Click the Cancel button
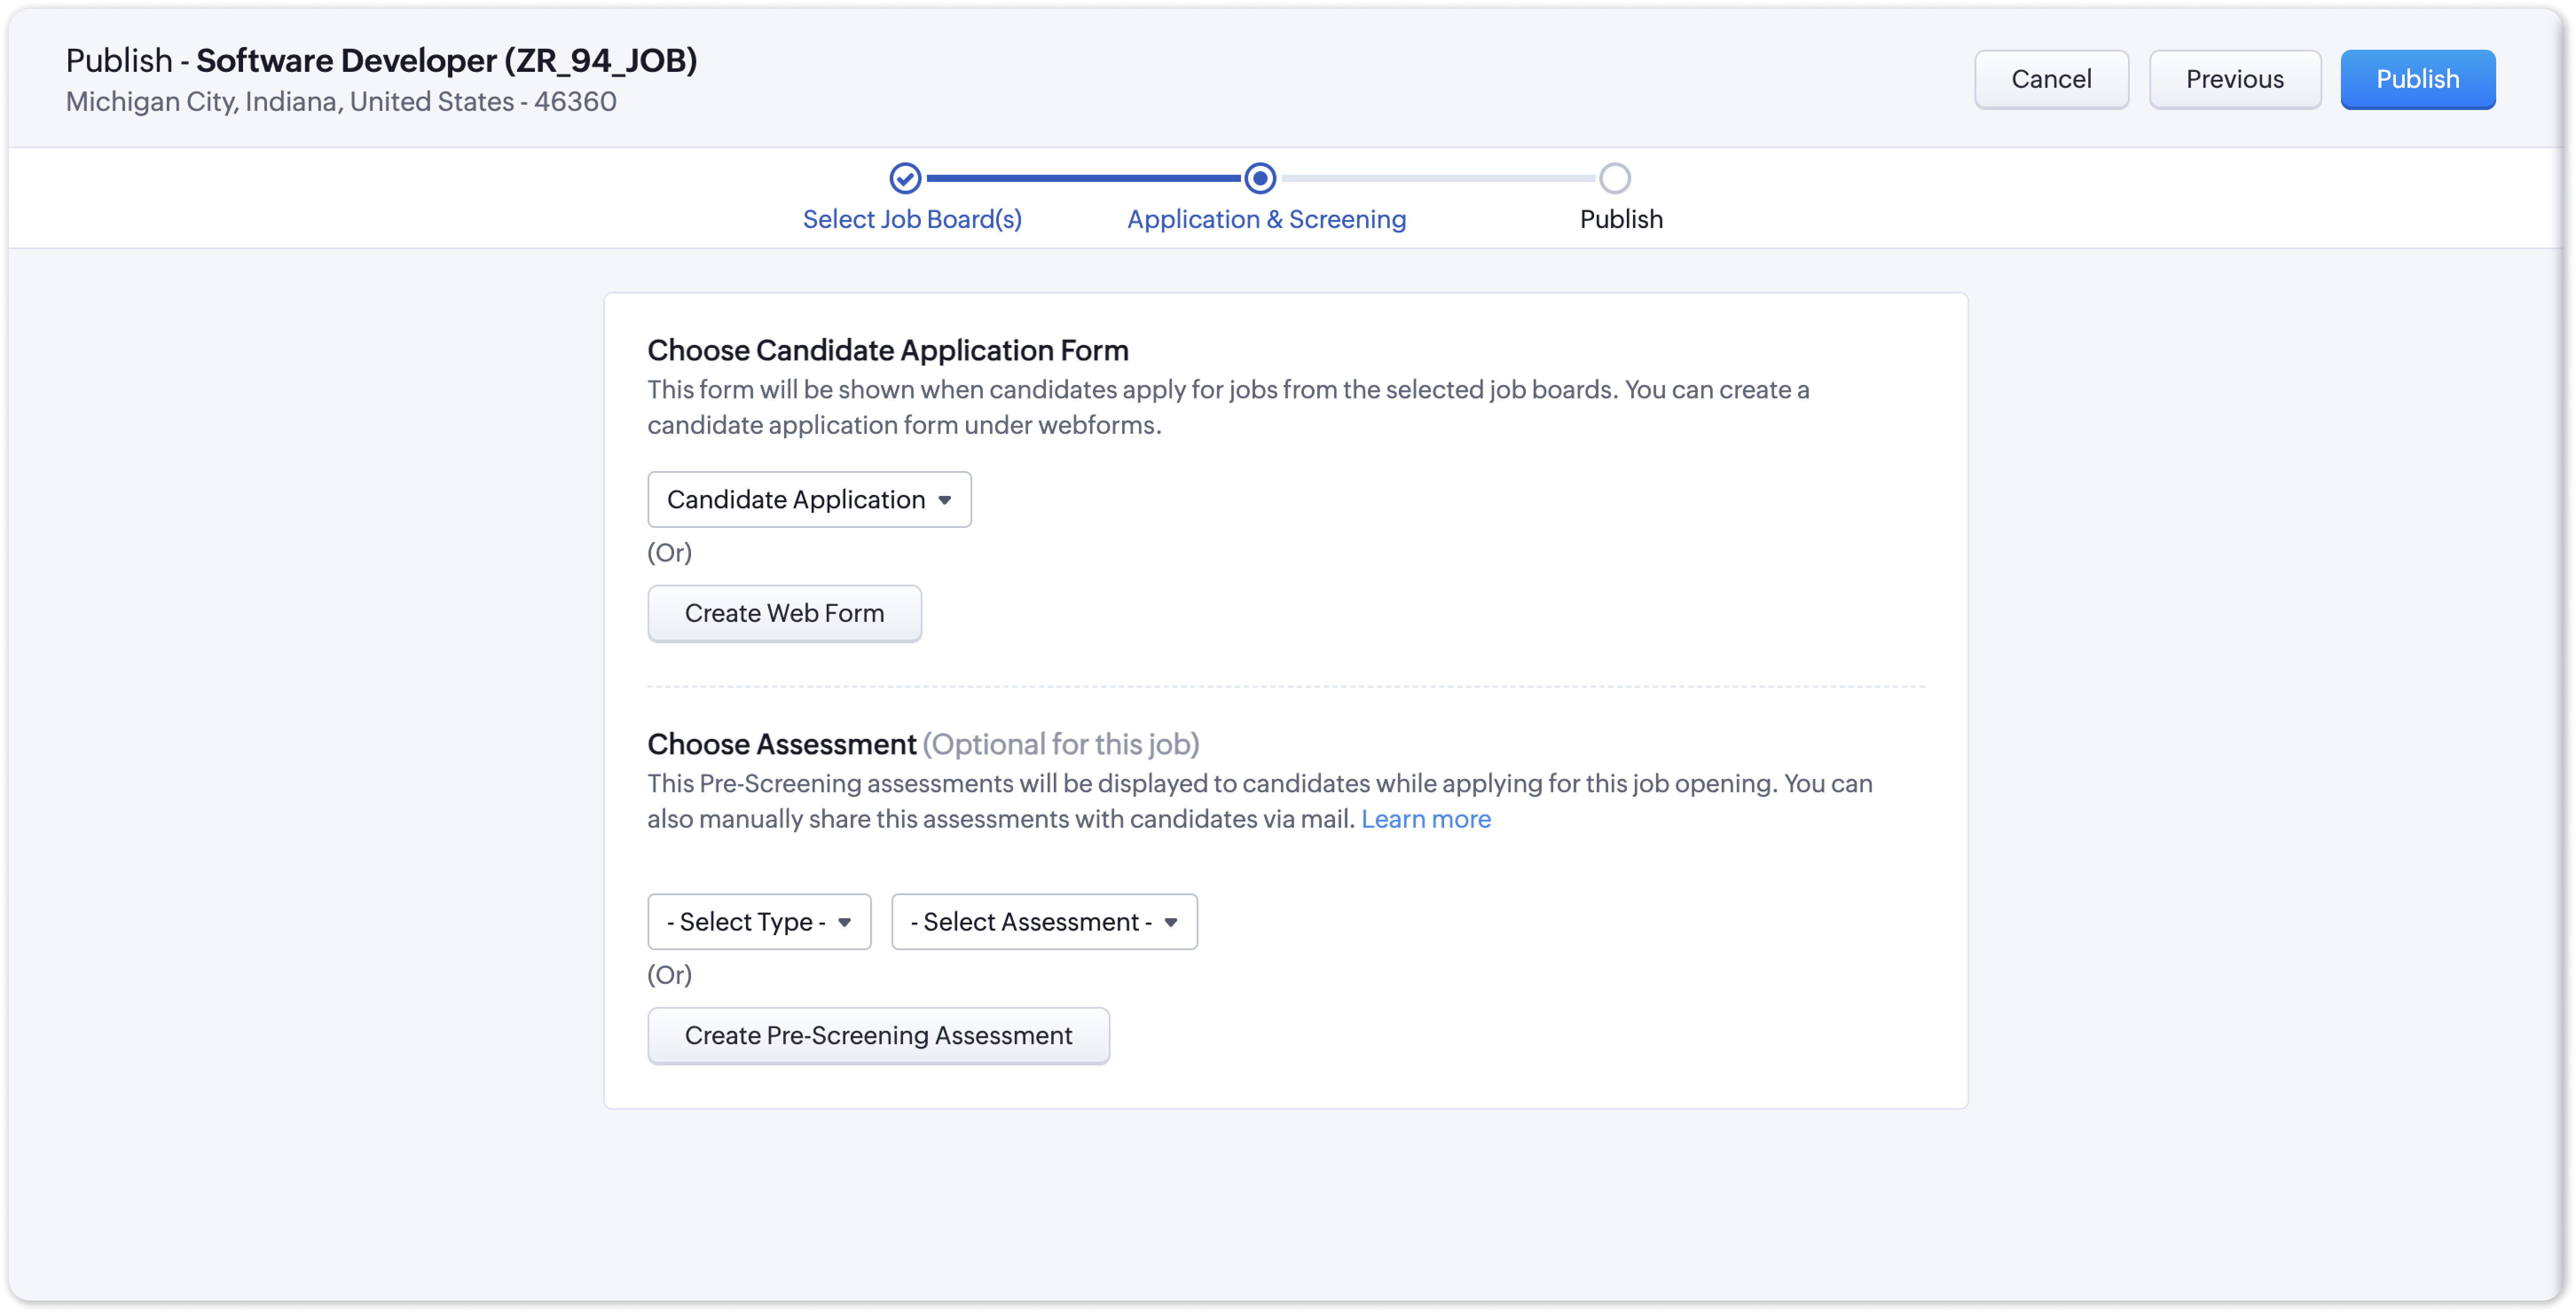 pos(2050,79)
